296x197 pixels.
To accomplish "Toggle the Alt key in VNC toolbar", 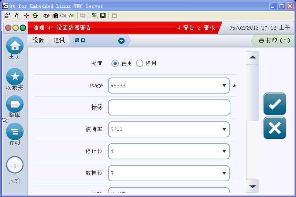I will coord(72,16).
